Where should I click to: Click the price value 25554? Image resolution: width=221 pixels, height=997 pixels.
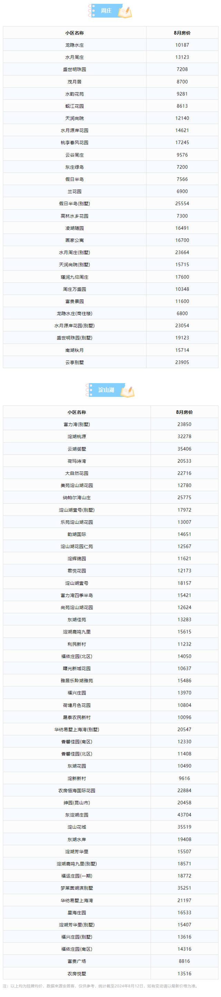click(x=182, y=203)
